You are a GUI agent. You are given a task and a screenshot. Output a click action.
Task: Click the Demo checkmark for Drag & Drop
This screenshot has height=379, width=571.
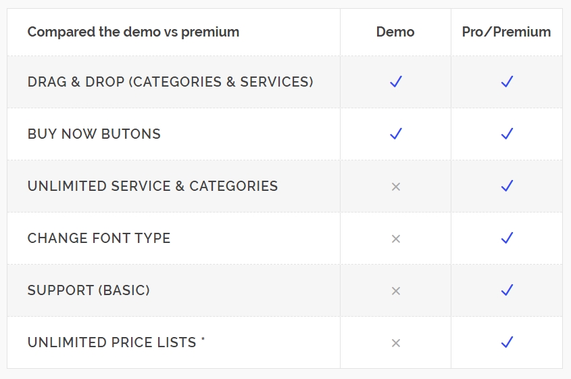coord(396,81)
